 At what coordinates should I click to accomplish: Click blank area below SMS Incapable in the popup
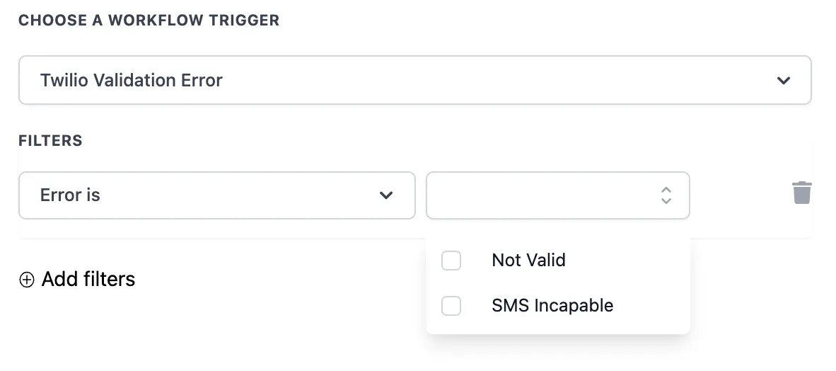(x=557, y=326)
